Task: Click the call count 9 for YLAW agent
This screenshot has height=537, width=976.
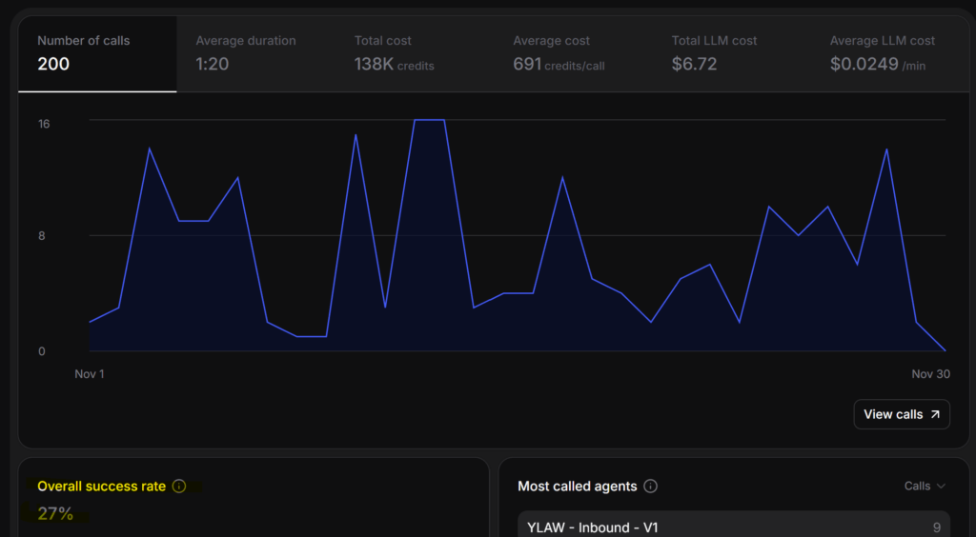Action: click(939, 527)
